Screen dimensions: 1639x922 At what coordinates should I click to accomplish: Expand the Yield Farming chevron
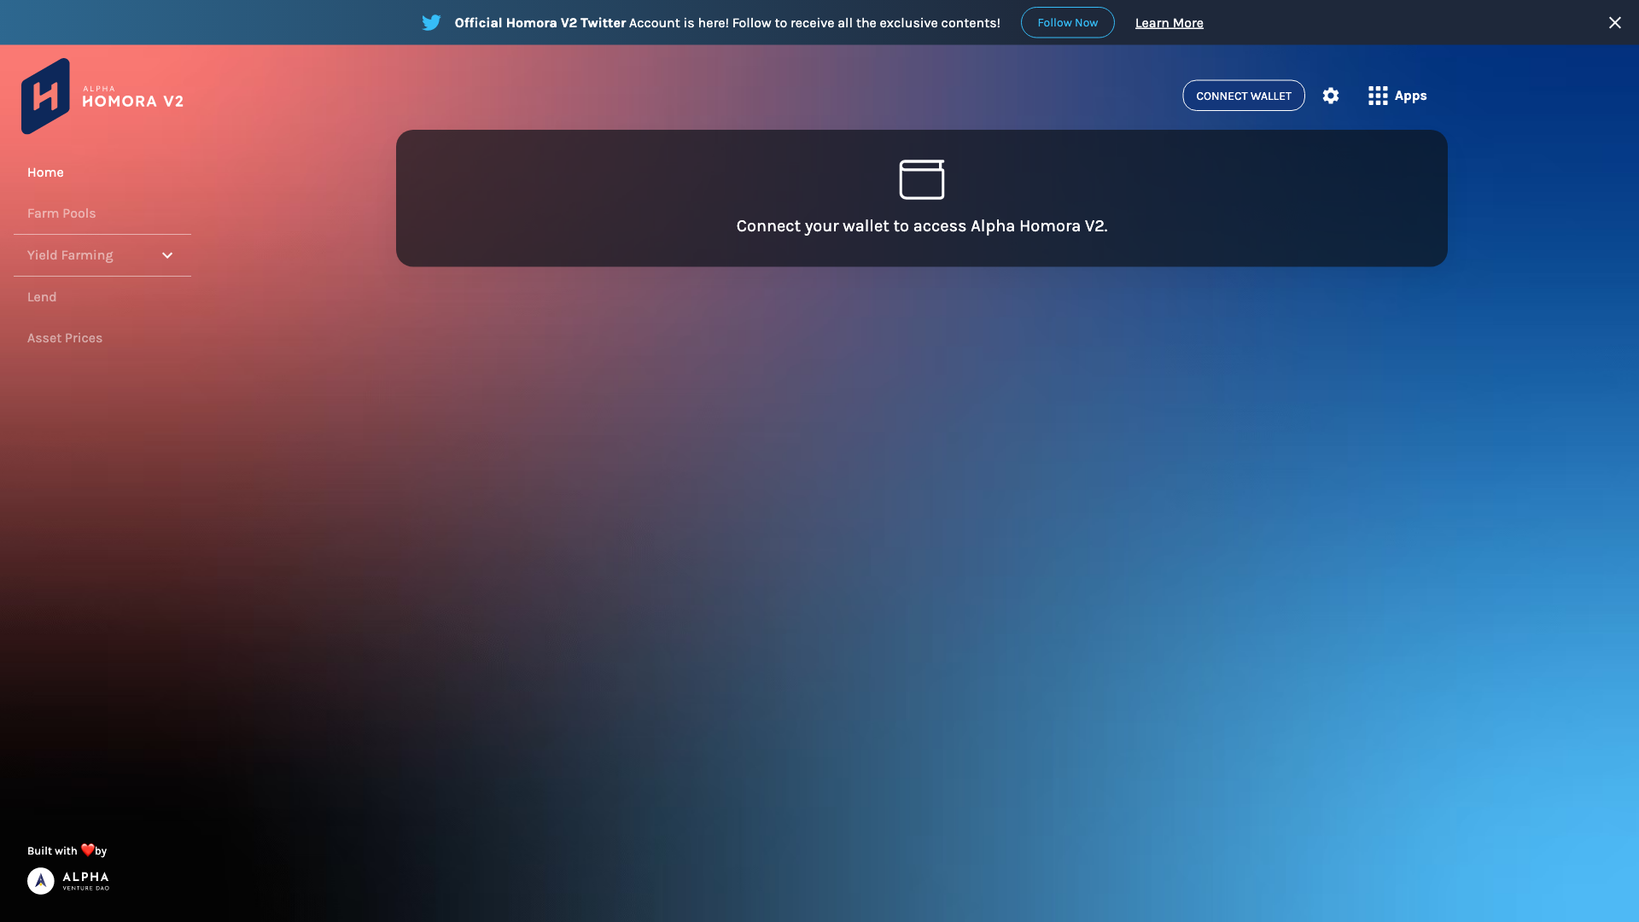coord(167,255)
